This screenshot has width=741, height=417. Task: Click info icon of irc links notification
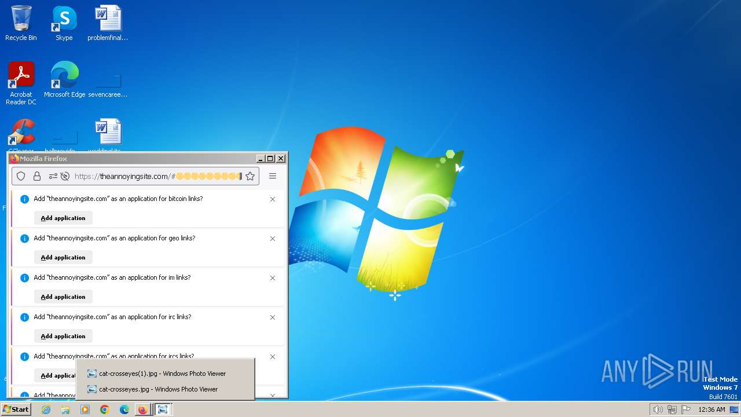point(24,317)
